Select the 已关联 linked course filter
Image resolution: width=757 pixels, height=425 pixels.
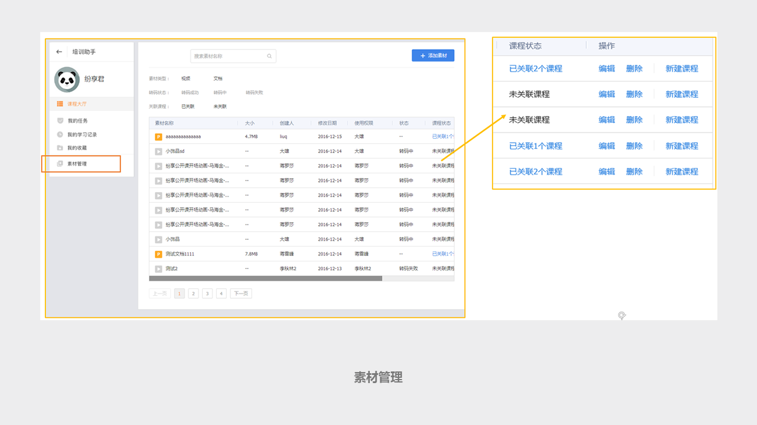[x=188, y=107]
